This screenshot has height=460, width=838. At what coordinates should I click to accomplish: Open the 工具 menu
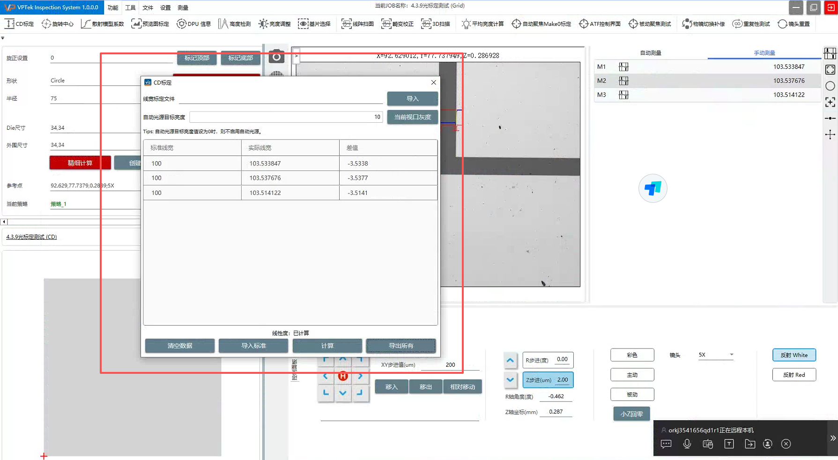[x=130, y=7]
